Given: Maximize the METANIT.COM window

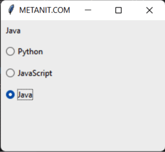Looking at the screenshot, I should click(x=118, y=10).
